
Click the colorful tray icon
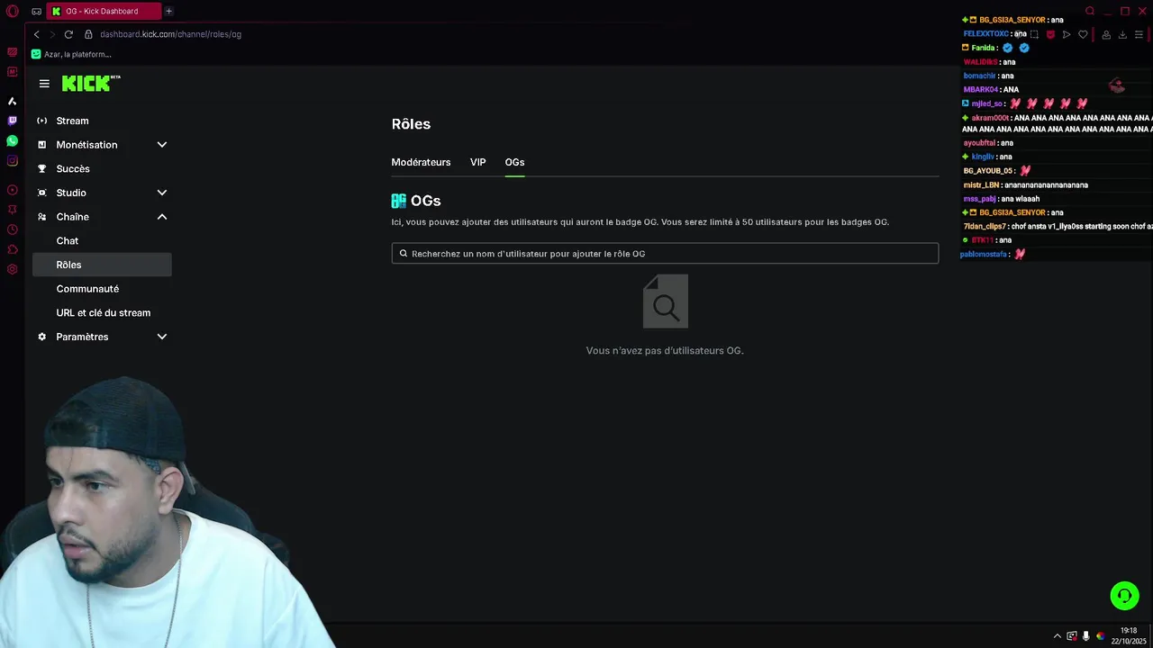[x=1100, y=635]
